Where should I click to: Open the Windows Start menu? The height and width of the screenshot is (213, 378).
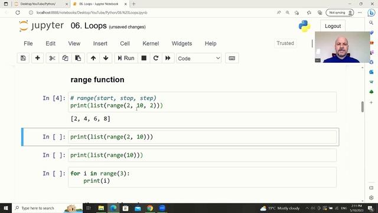click(x=6, y=208)
